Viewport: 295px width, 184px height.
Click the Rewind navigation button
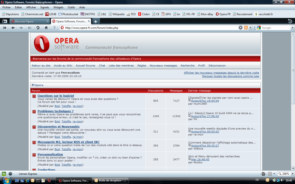point(5,28)
